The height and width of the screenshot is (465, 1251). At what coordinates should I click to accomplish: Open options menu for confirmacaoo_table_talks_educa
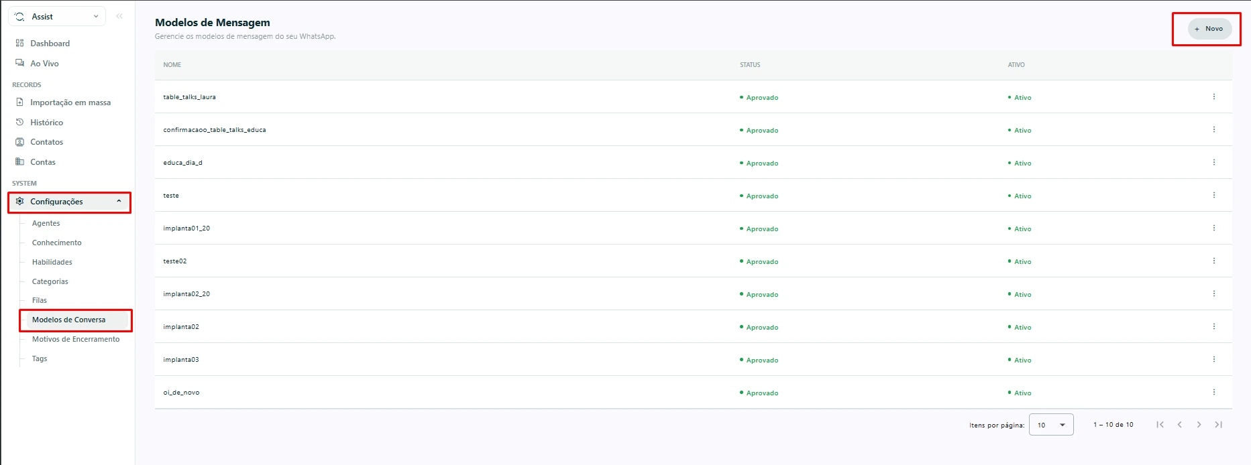pos(1213,130)
